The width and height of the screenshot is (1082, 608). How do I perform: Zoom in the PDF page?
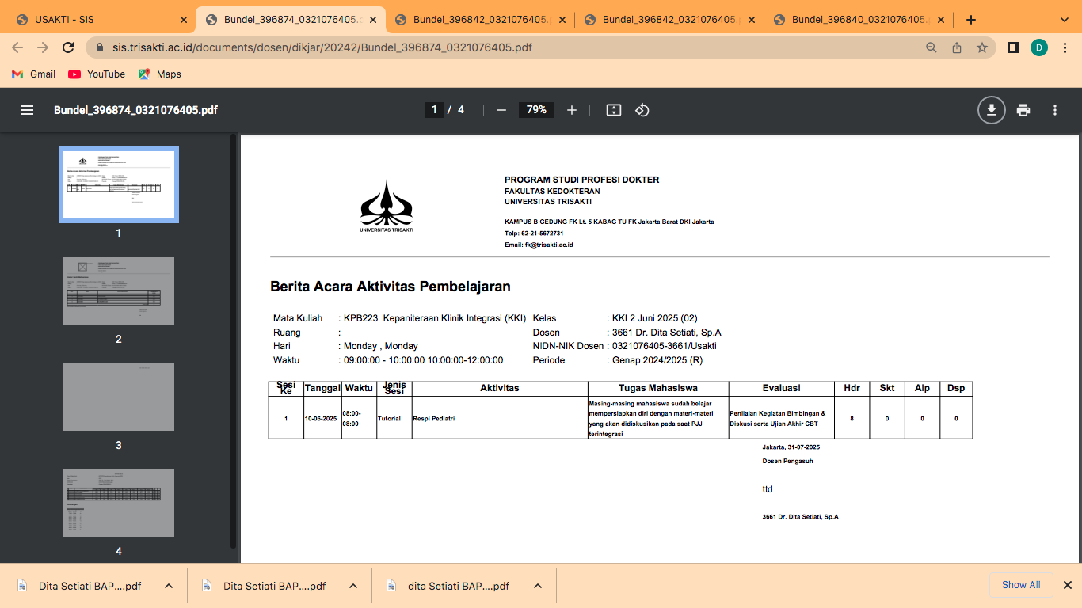coord(572,110)
